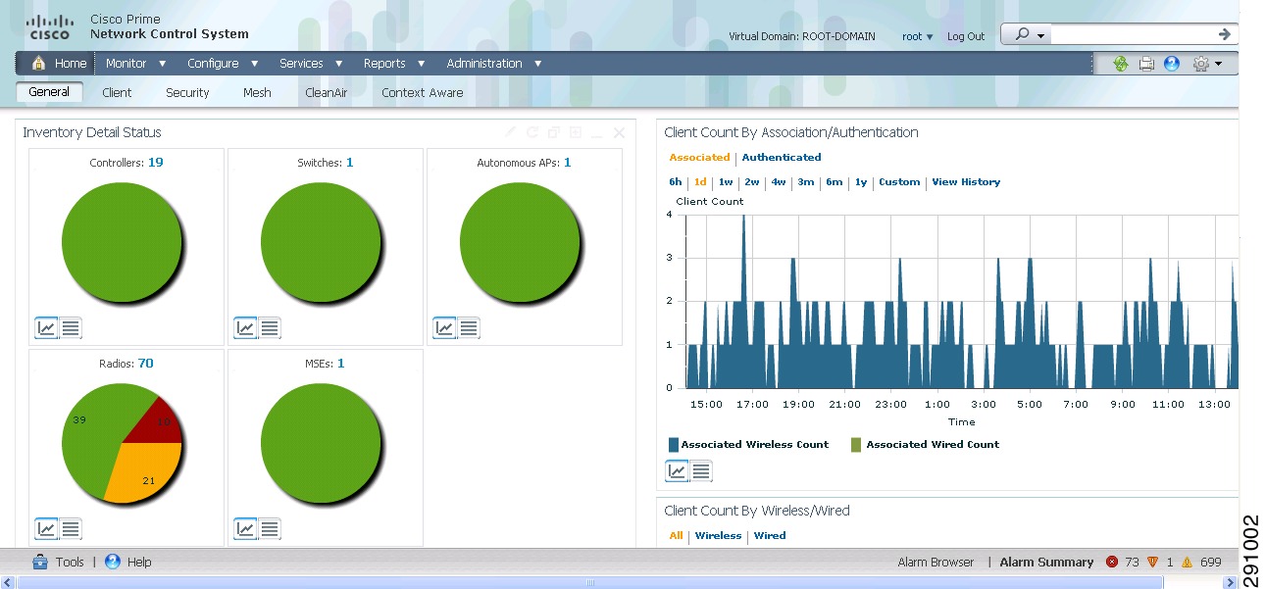
Task: Open the Tools icon in the footer
Action: (x=39, y=562)
